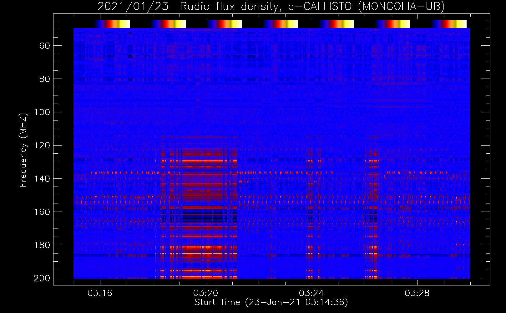Select the 60 frequency tick label
The height and width of the screenshot is (313, 506).
pos(45,46)
